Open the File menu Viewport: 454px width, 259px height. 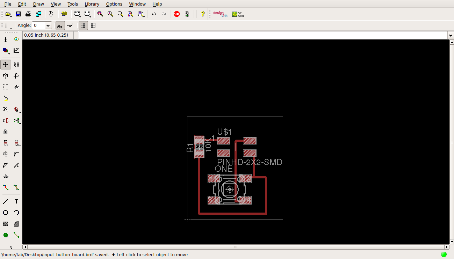click(x=8, y=4)
